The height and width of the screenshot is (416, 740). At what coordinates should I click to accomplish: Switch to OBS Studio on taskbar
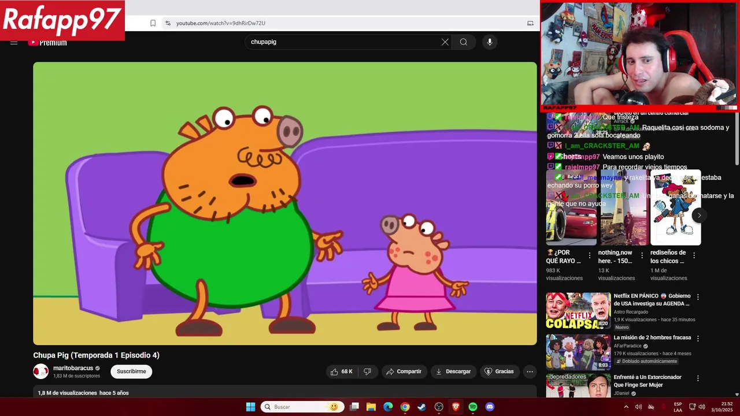point(439,407)
